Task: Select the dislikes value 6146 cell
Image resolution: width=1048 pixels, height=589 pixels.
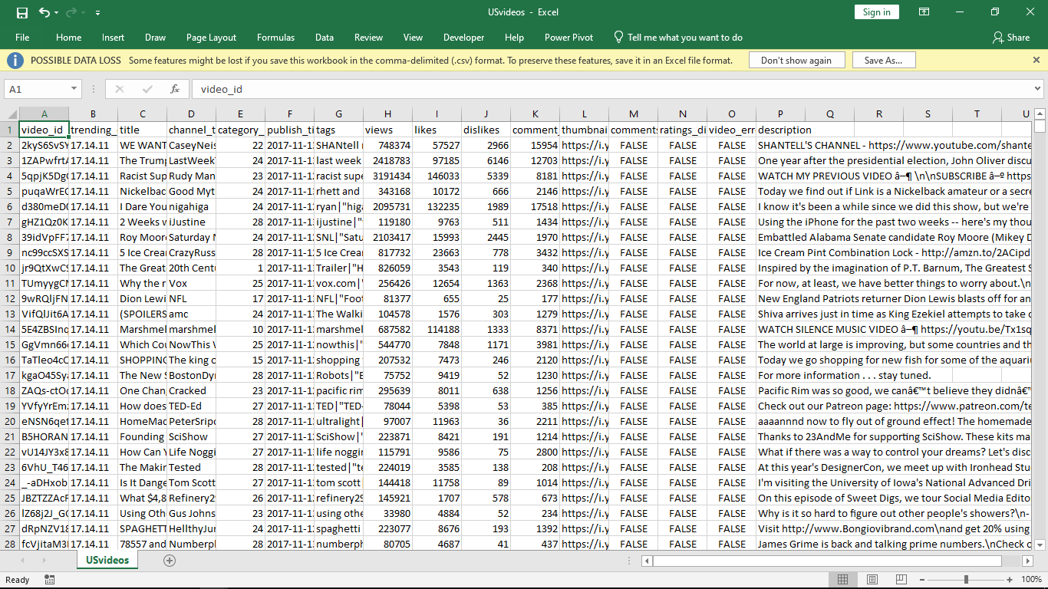Action: 486,160
